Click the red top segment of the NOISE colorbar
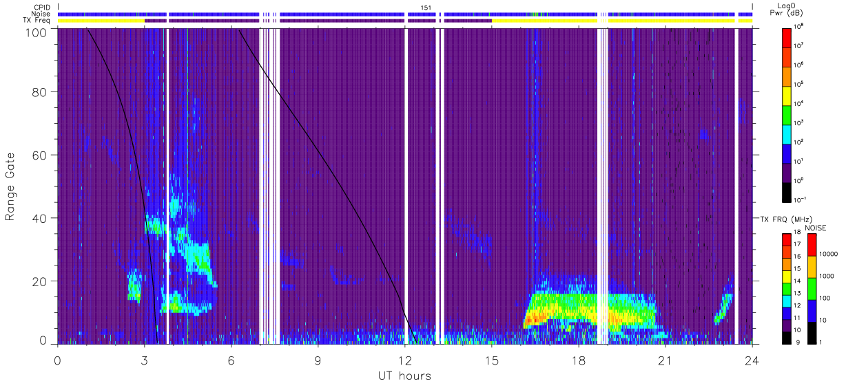Viewport: 846px width, 390px height. click(x=811, y=245)
